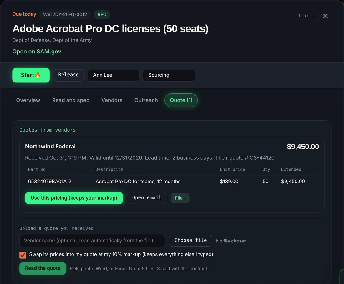Click solicitation number W912DY-26-Q-0012
This screenshot has width=344, height=284.
pos(65,15)
